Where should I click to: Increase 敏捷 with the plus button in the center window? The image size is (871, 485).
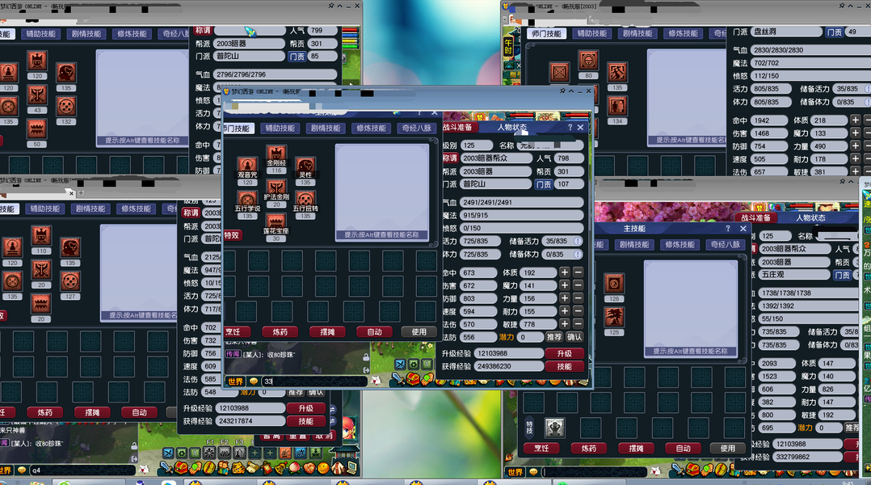(x=564, y=324)
